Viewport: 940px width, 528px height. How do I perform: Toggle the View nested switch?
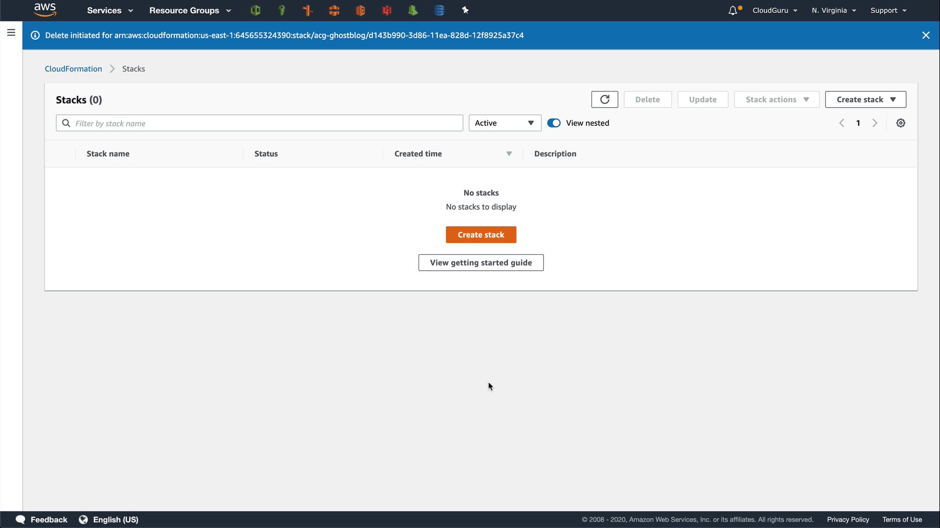pos(554,123)
